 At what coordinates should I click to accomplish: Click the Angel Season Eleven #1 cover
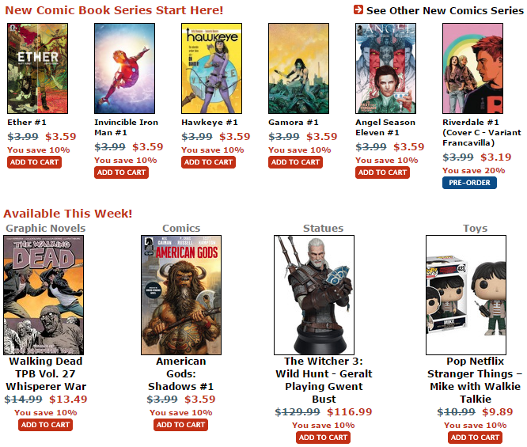tap(386, 68)
